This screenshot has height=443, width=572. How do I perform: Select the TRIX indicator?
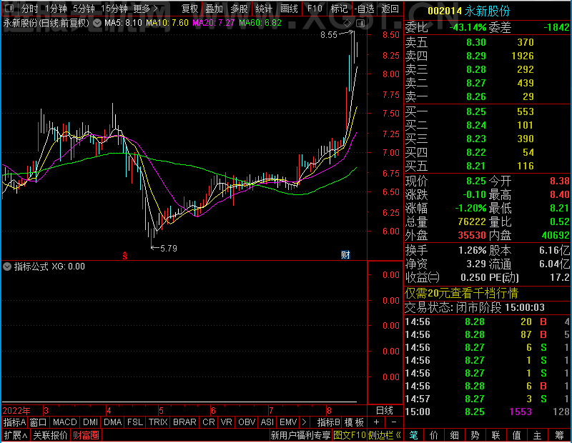(x=158, y=422)
